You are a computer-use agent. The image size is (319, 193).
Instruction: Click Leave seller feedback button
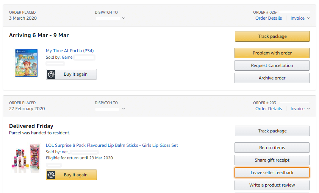pyautogui.click(x=272, y=173)
